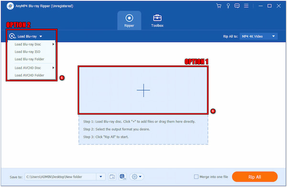Click the key register icon

click(228, 6)
